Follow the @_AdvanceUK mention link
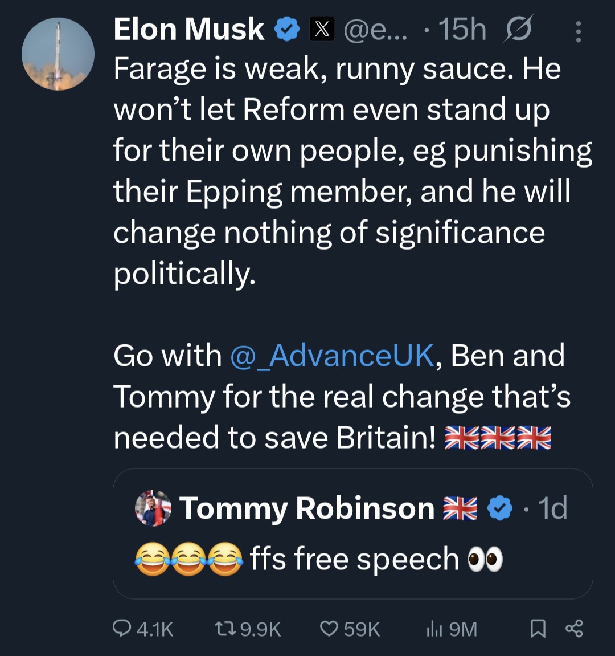 click(x=332, y=356)
